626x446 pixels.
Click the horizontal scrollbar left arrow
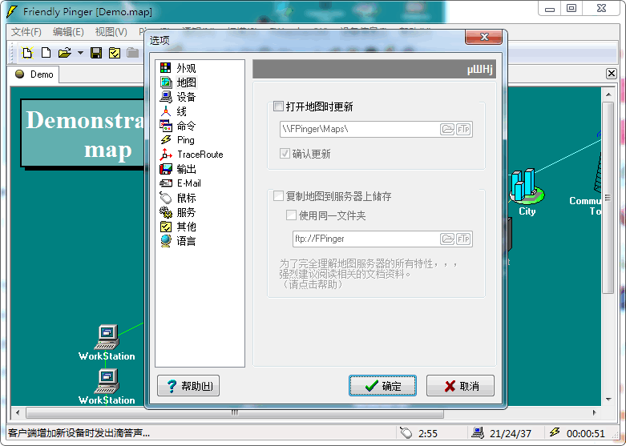pos(17,413)
